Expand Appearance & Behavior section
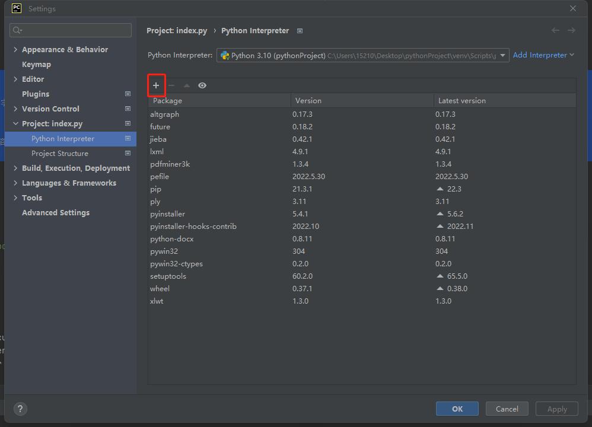The height and width of the screenshot is (427, 592). [15, 49]
